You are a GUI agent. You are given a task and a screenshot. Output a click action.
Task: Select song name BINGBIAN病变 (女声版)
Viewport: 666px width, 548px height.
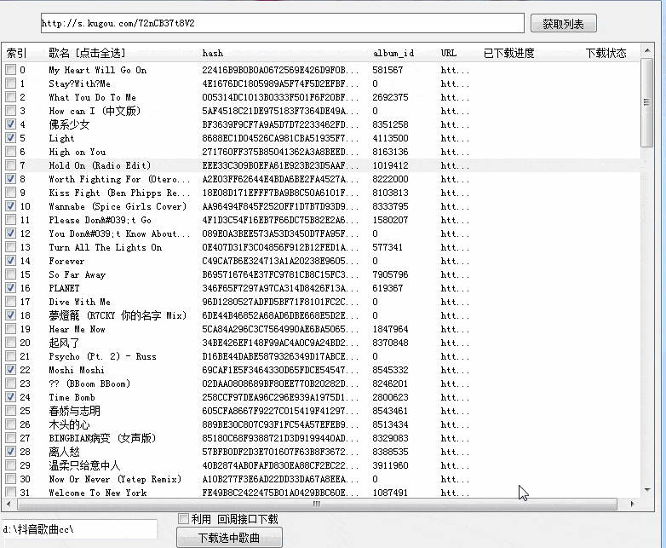tap(102, 438)
